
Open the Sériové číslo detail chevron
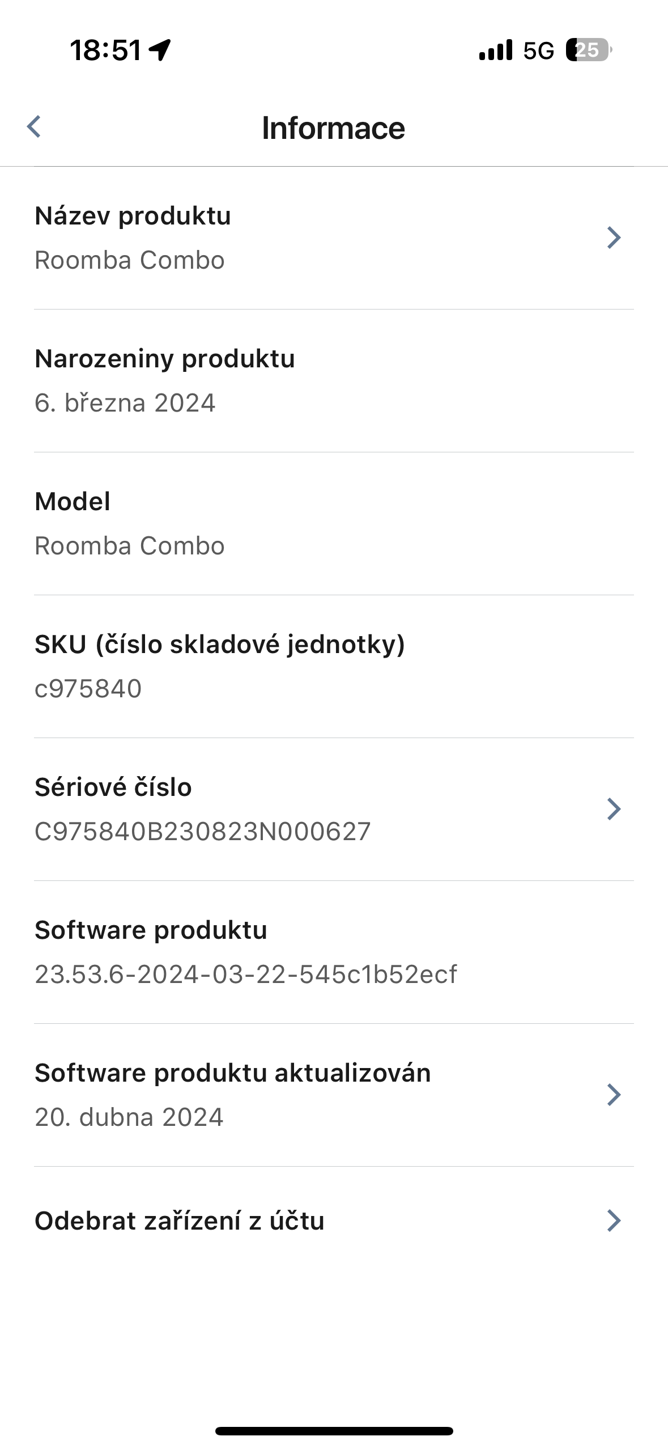click(614, 809)
